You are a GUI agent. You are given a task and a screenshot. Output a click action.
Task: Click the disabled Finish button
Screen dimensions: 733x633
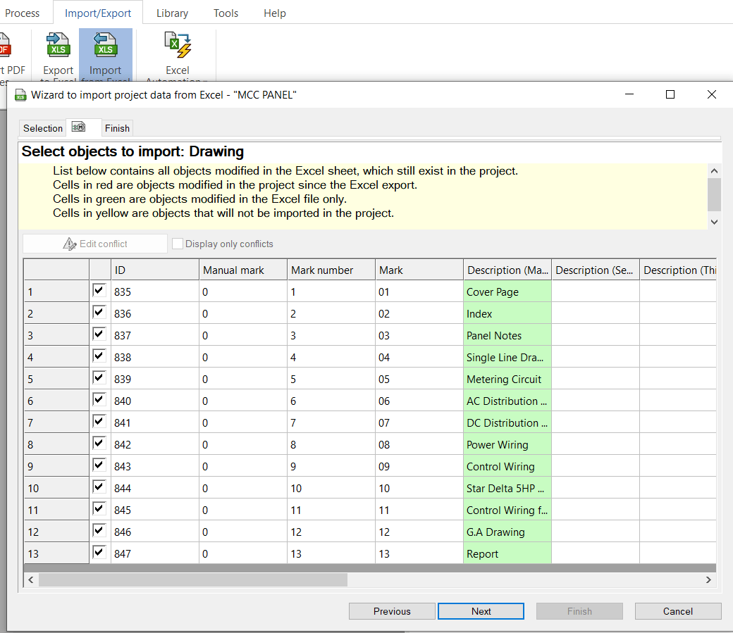point(579,611)
